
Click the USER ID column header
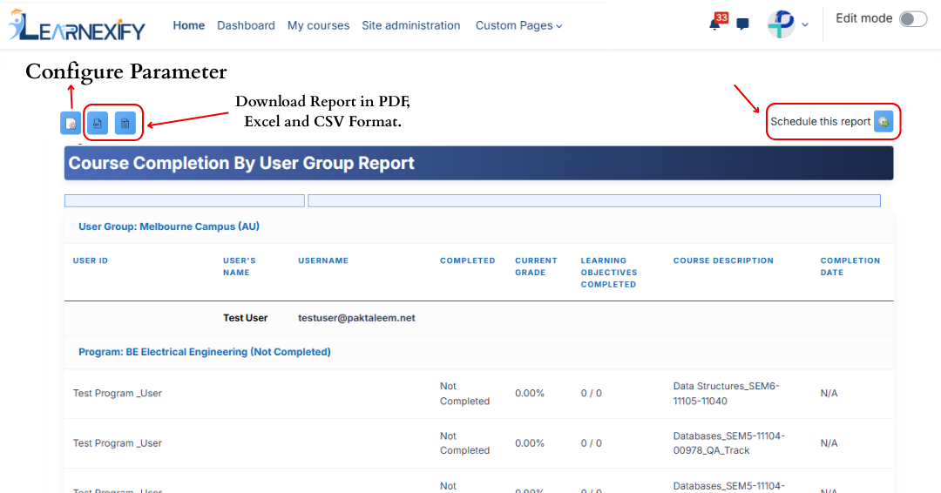click(x=91, y=261)
